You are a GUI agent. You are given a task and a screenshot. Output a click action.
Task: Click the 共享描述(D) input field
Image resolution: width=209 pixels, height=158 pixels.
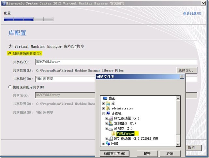(65, 79)
